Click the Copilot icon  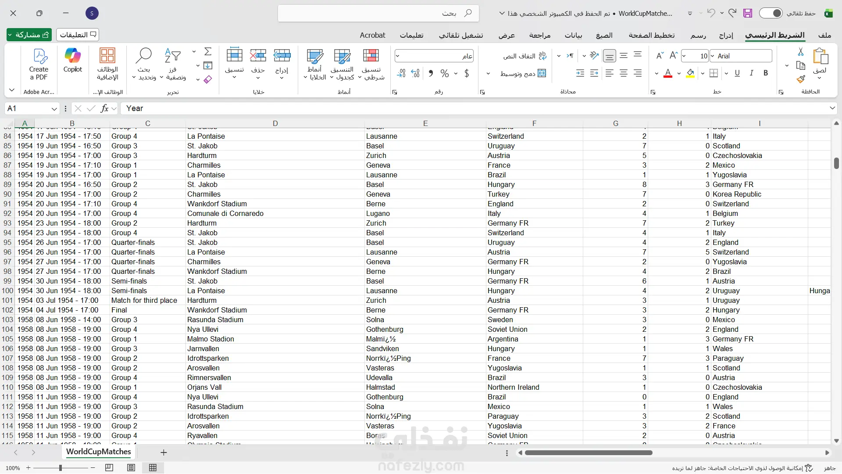point(72,56)
